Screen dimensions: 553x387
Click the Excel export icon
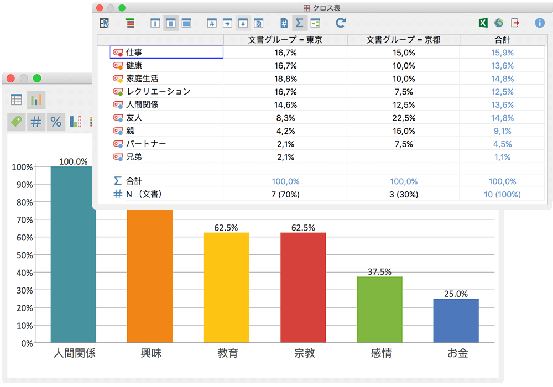coord(482,23)
